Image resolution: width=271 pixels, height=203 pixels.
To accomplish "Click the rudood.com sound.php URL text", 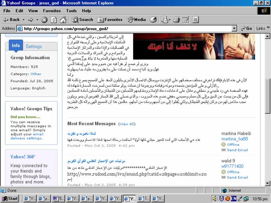I will [x=137, y=174].
